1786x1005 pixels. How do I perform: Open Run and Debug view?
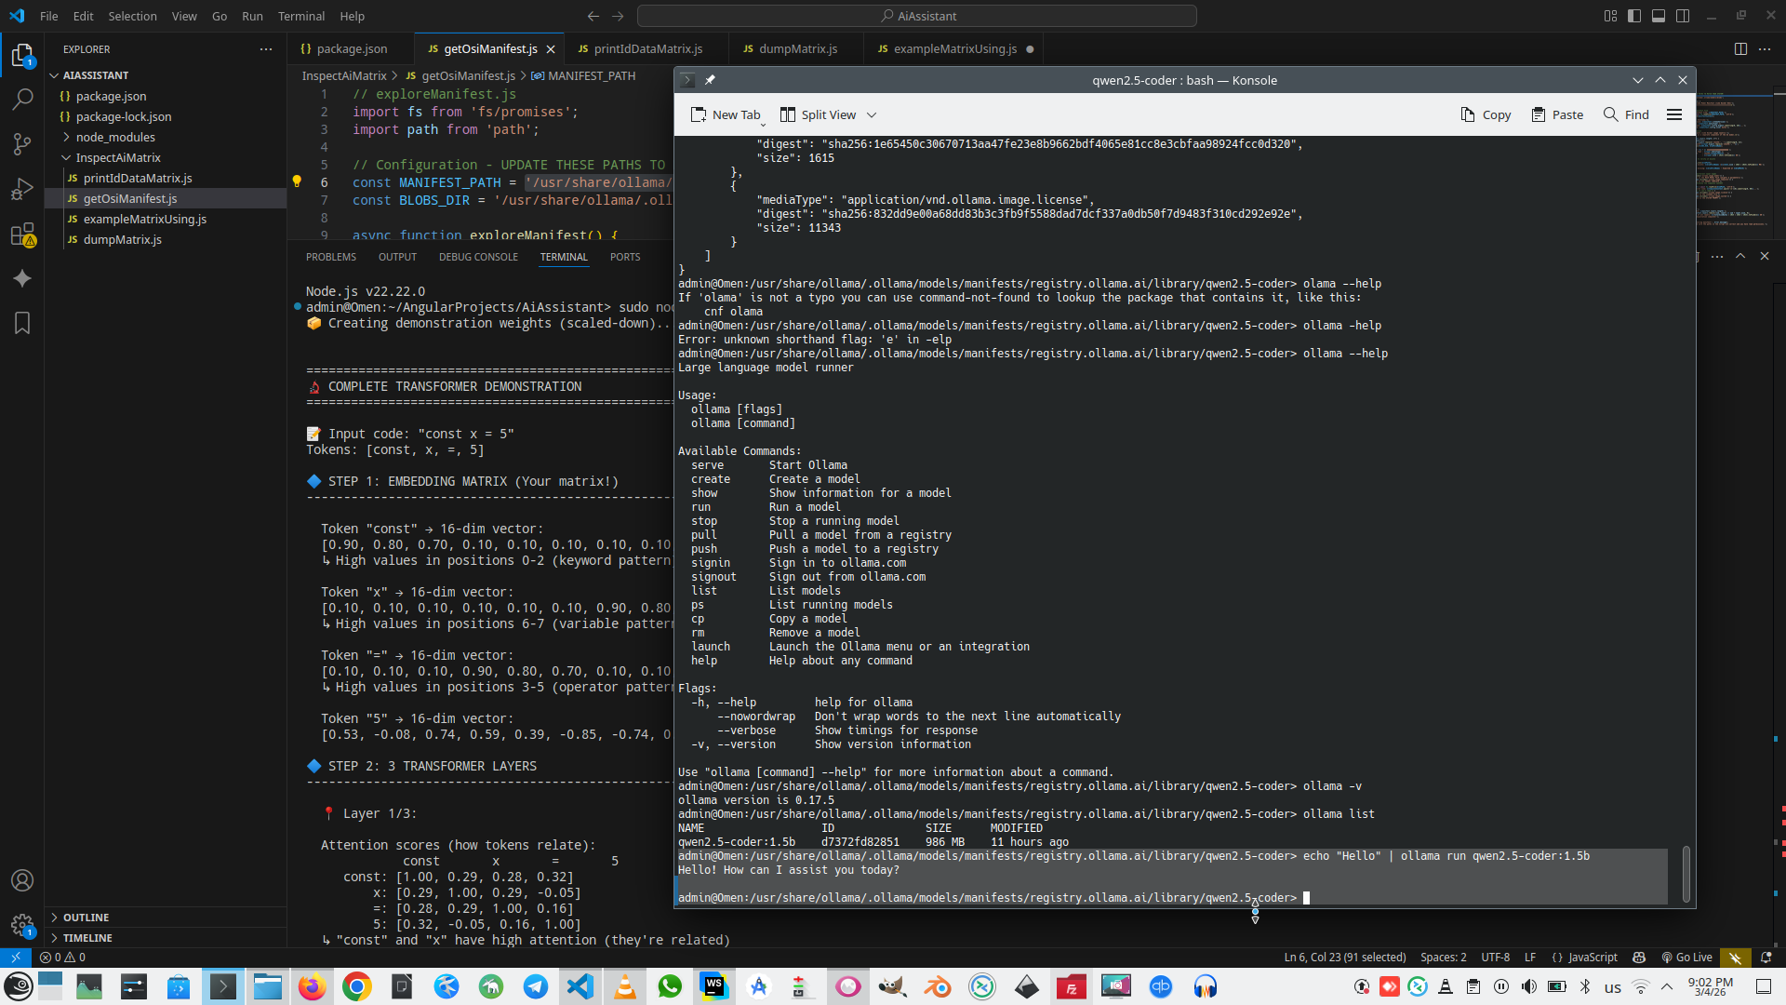pyautogui.click(x=22, y=189)
